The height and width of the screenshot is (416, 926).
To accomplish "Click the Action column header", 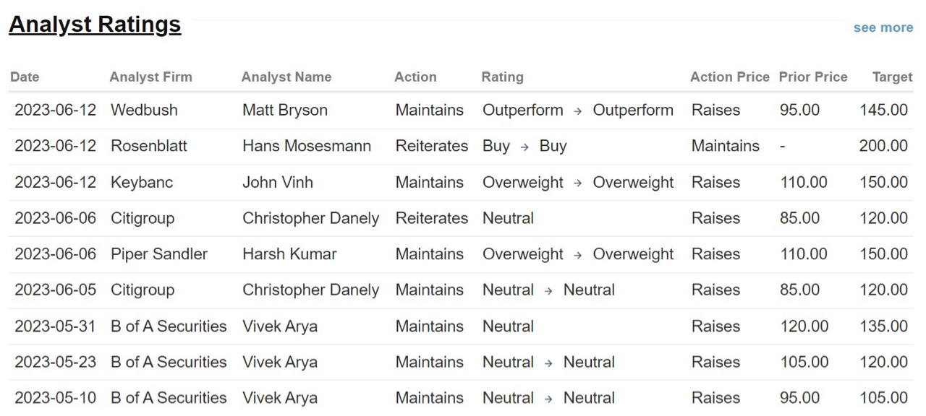I will pos(415,77).
